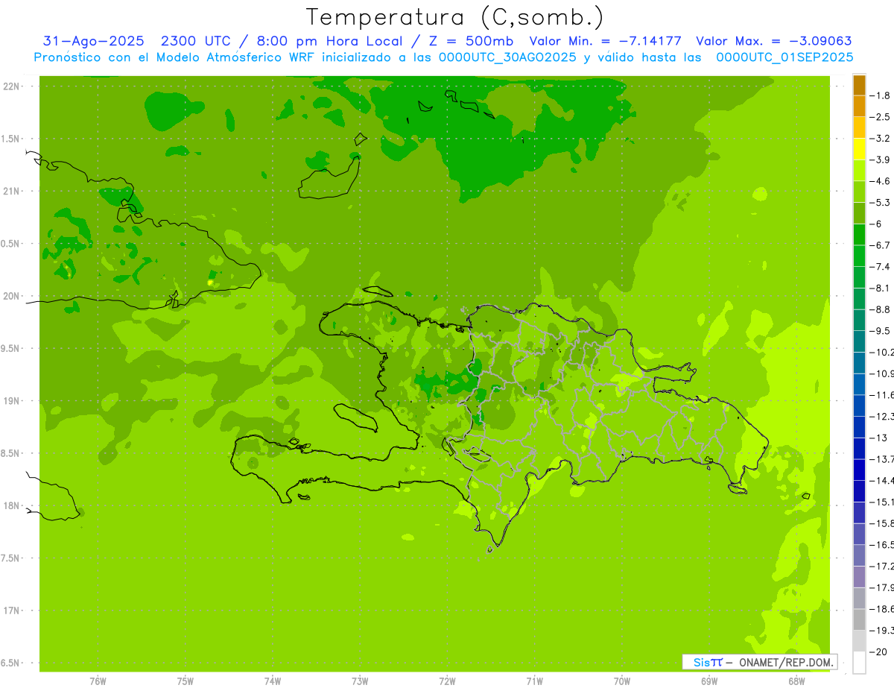Select the green swatch between -6 and -6.7
894x691 pixels.
click(859, 235)
